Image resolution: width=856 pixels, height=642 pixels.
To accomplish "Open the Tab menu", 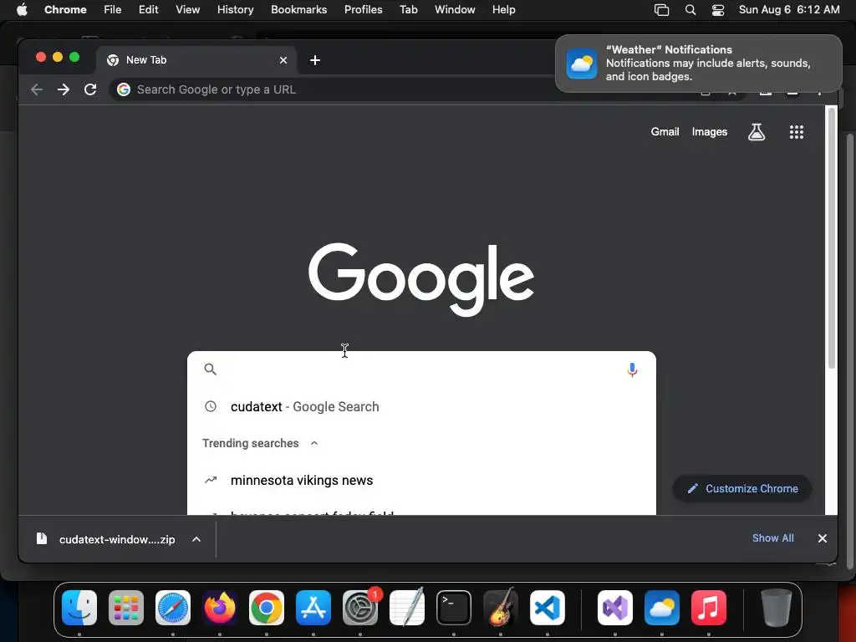I will point(408,10).
